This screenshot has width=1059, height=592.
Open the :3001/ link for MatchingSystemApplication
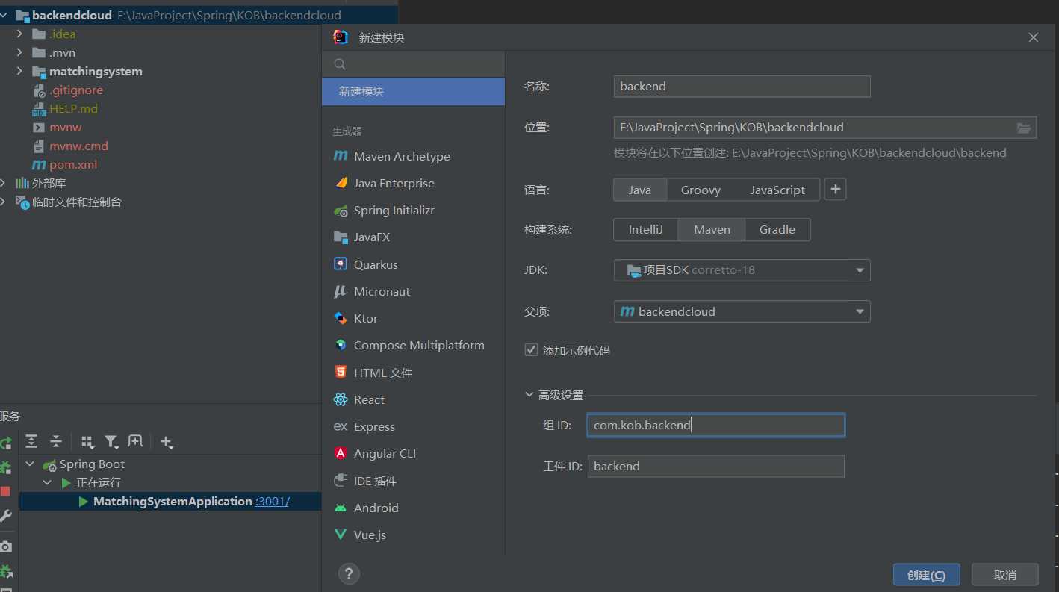[x=272, y=502]
